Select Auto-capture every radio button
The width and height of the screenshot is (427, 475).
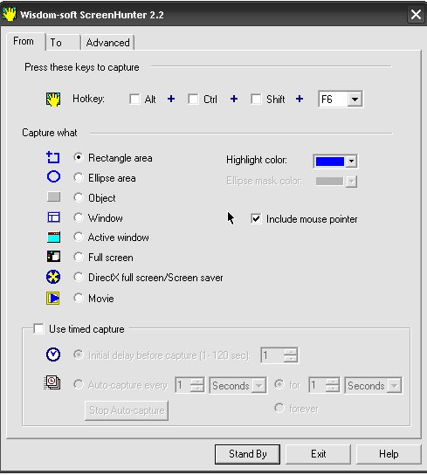coord(79,384)
